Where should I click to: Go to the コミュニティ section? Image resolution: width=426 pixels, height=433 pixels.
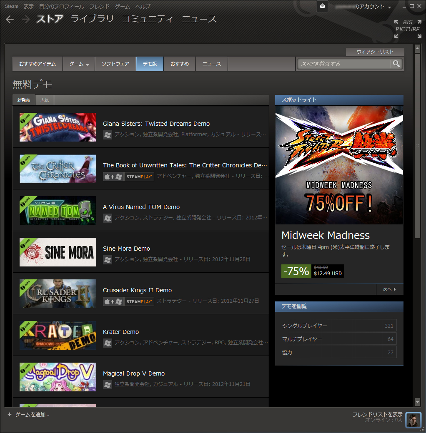(x=148, y=19)
